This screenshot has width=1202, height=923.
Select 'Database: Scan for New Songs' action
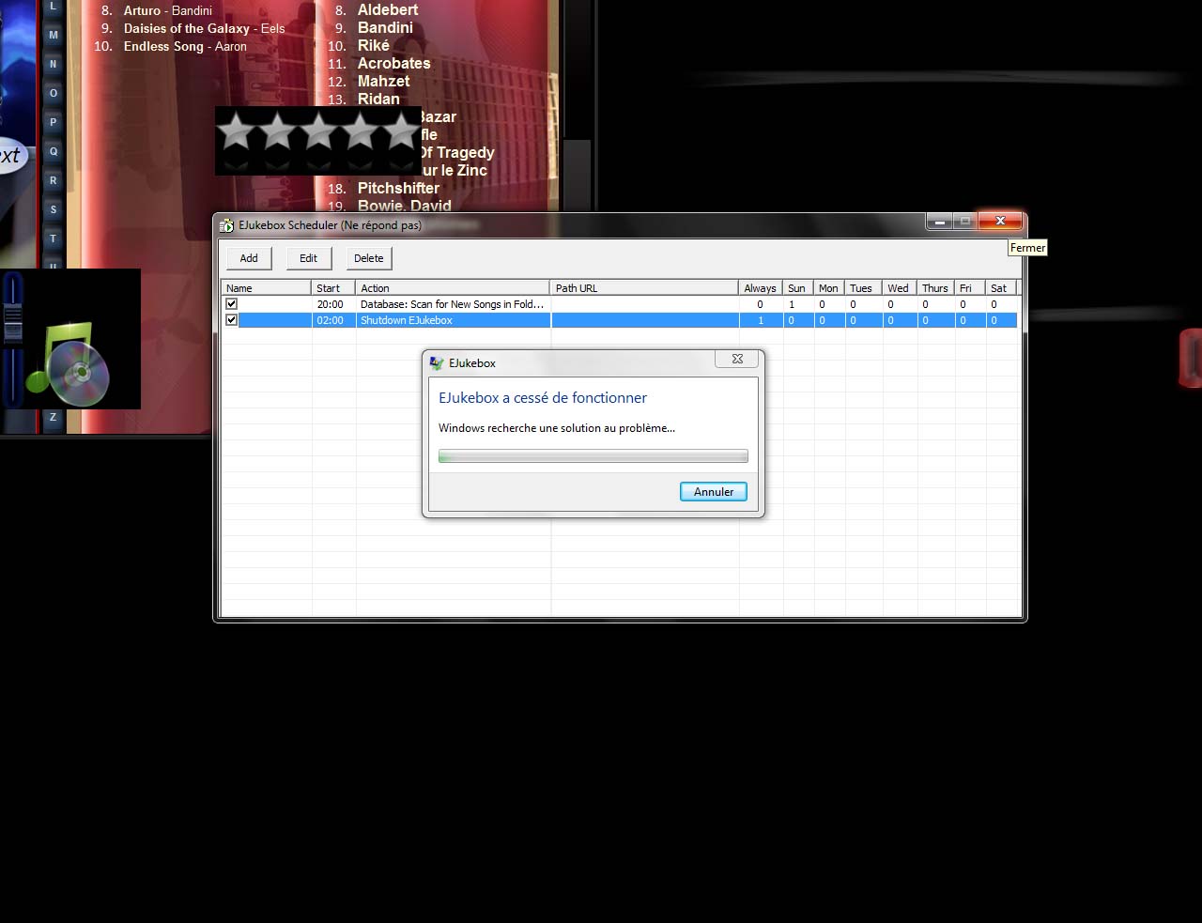coord(453,304)
